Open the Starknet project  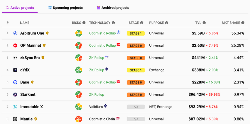tap(28, 94)
